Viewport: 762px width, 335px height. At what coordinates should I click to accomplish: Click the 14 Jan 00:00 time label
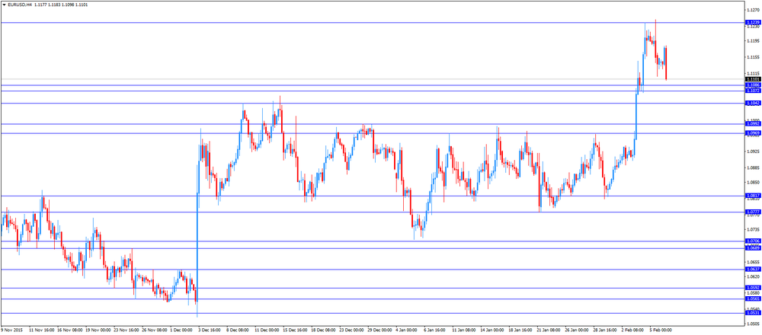point(491,330)
